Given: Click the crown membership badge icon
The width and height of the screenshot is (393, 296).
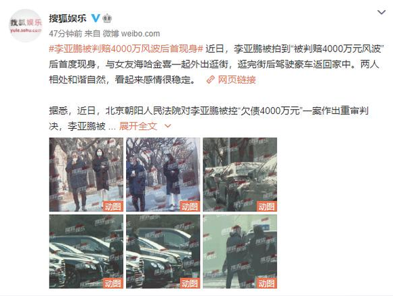Looking at the screenshot, I should 107,18.
